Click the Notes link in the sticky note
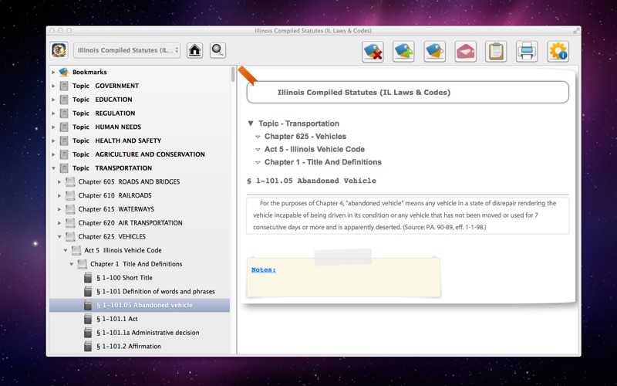 click(264, 269)
